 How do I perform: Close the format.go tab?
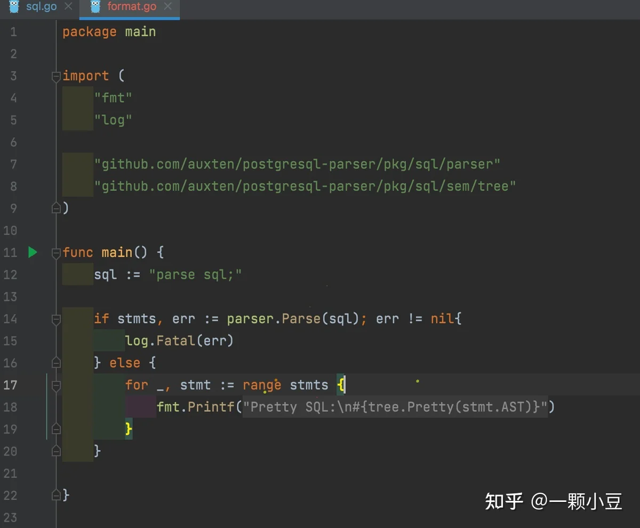[168, 7]
